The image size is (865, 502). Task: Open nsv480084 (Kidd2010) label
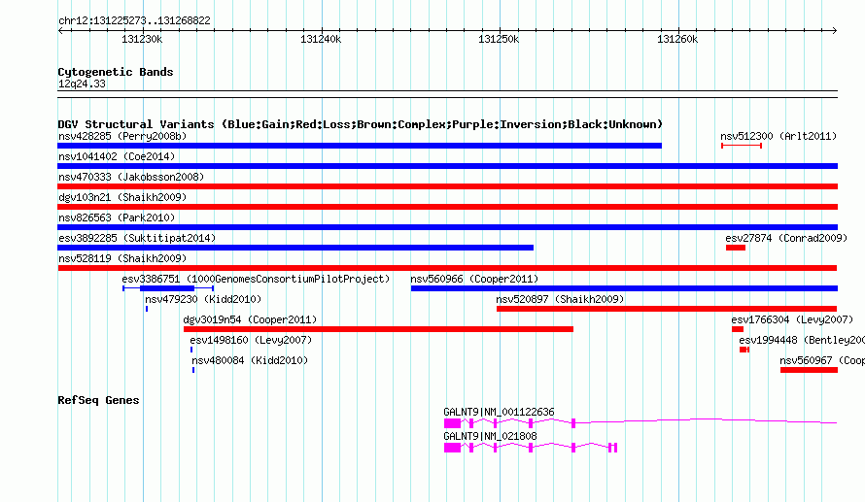click(x=250, y=360)
